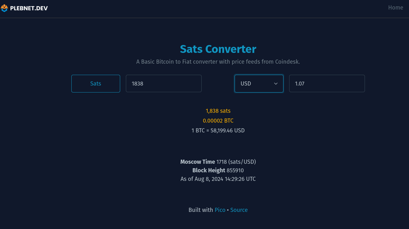Toggle the Sats unit button

(x=96, y=84)
